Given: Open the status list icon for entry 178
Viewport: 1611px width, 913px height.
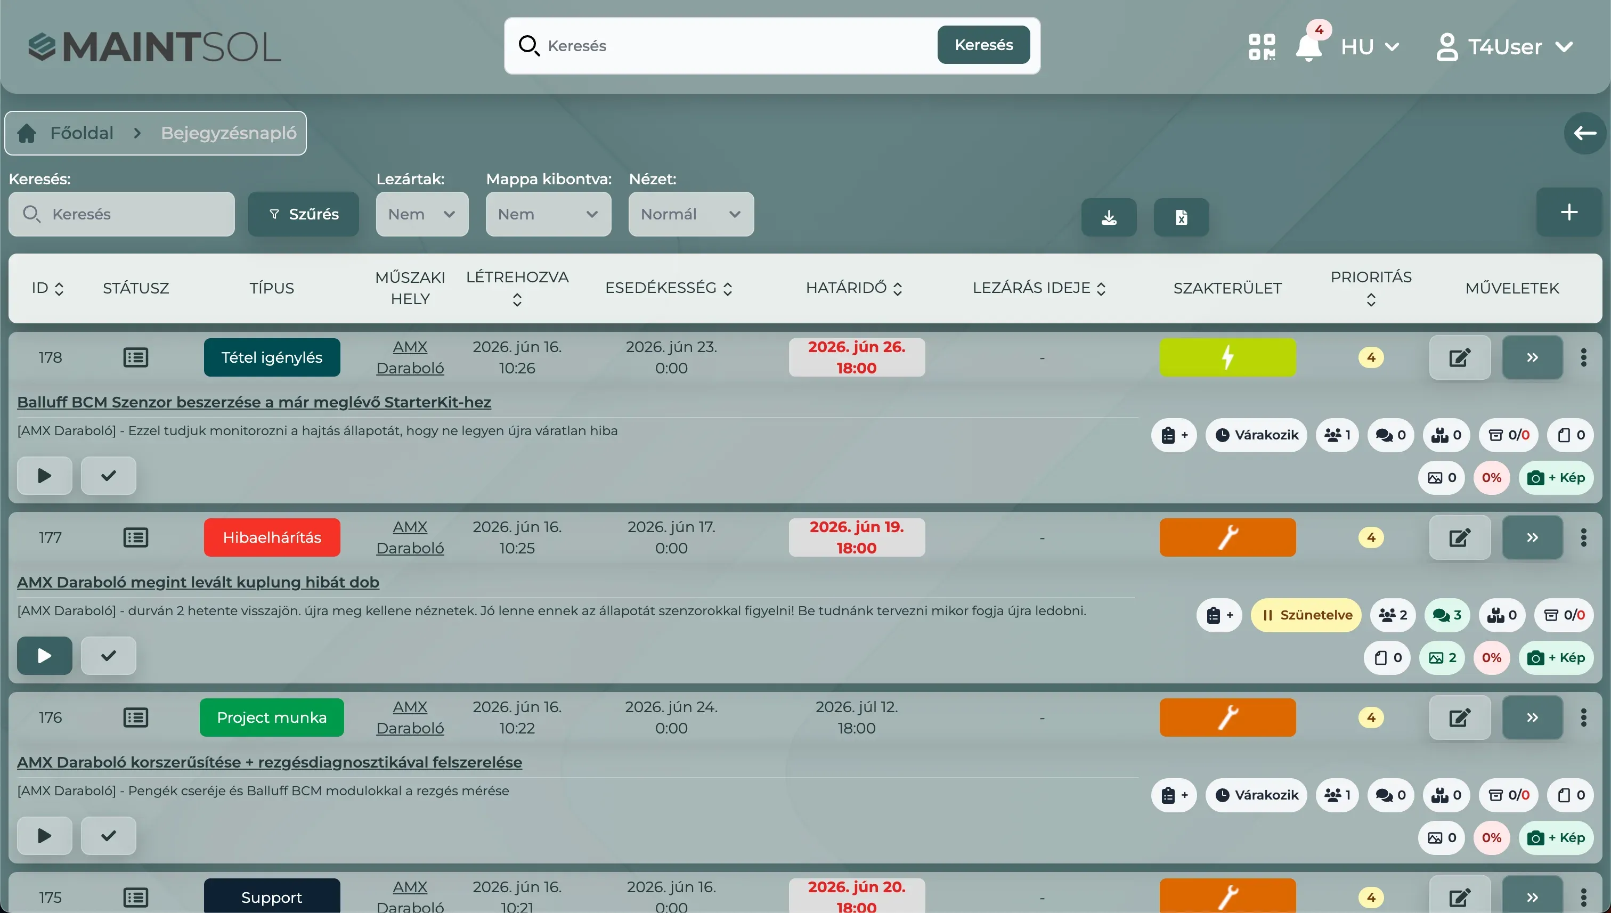Looking at the screenshot, I should [135, 357].
